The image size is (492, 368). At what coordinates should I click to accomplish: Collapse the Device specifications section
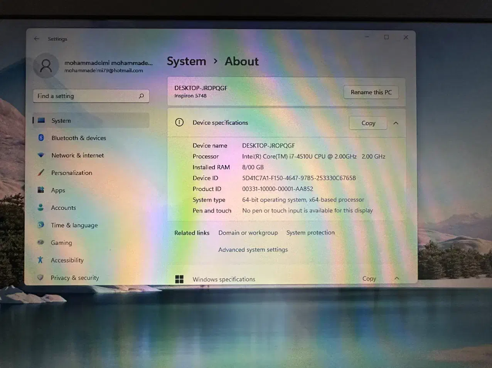[396, 123]
